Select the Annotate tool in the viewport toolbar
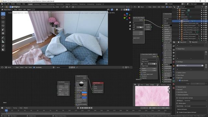This screenshot has width=208, height=117. [x=3, y=38]
